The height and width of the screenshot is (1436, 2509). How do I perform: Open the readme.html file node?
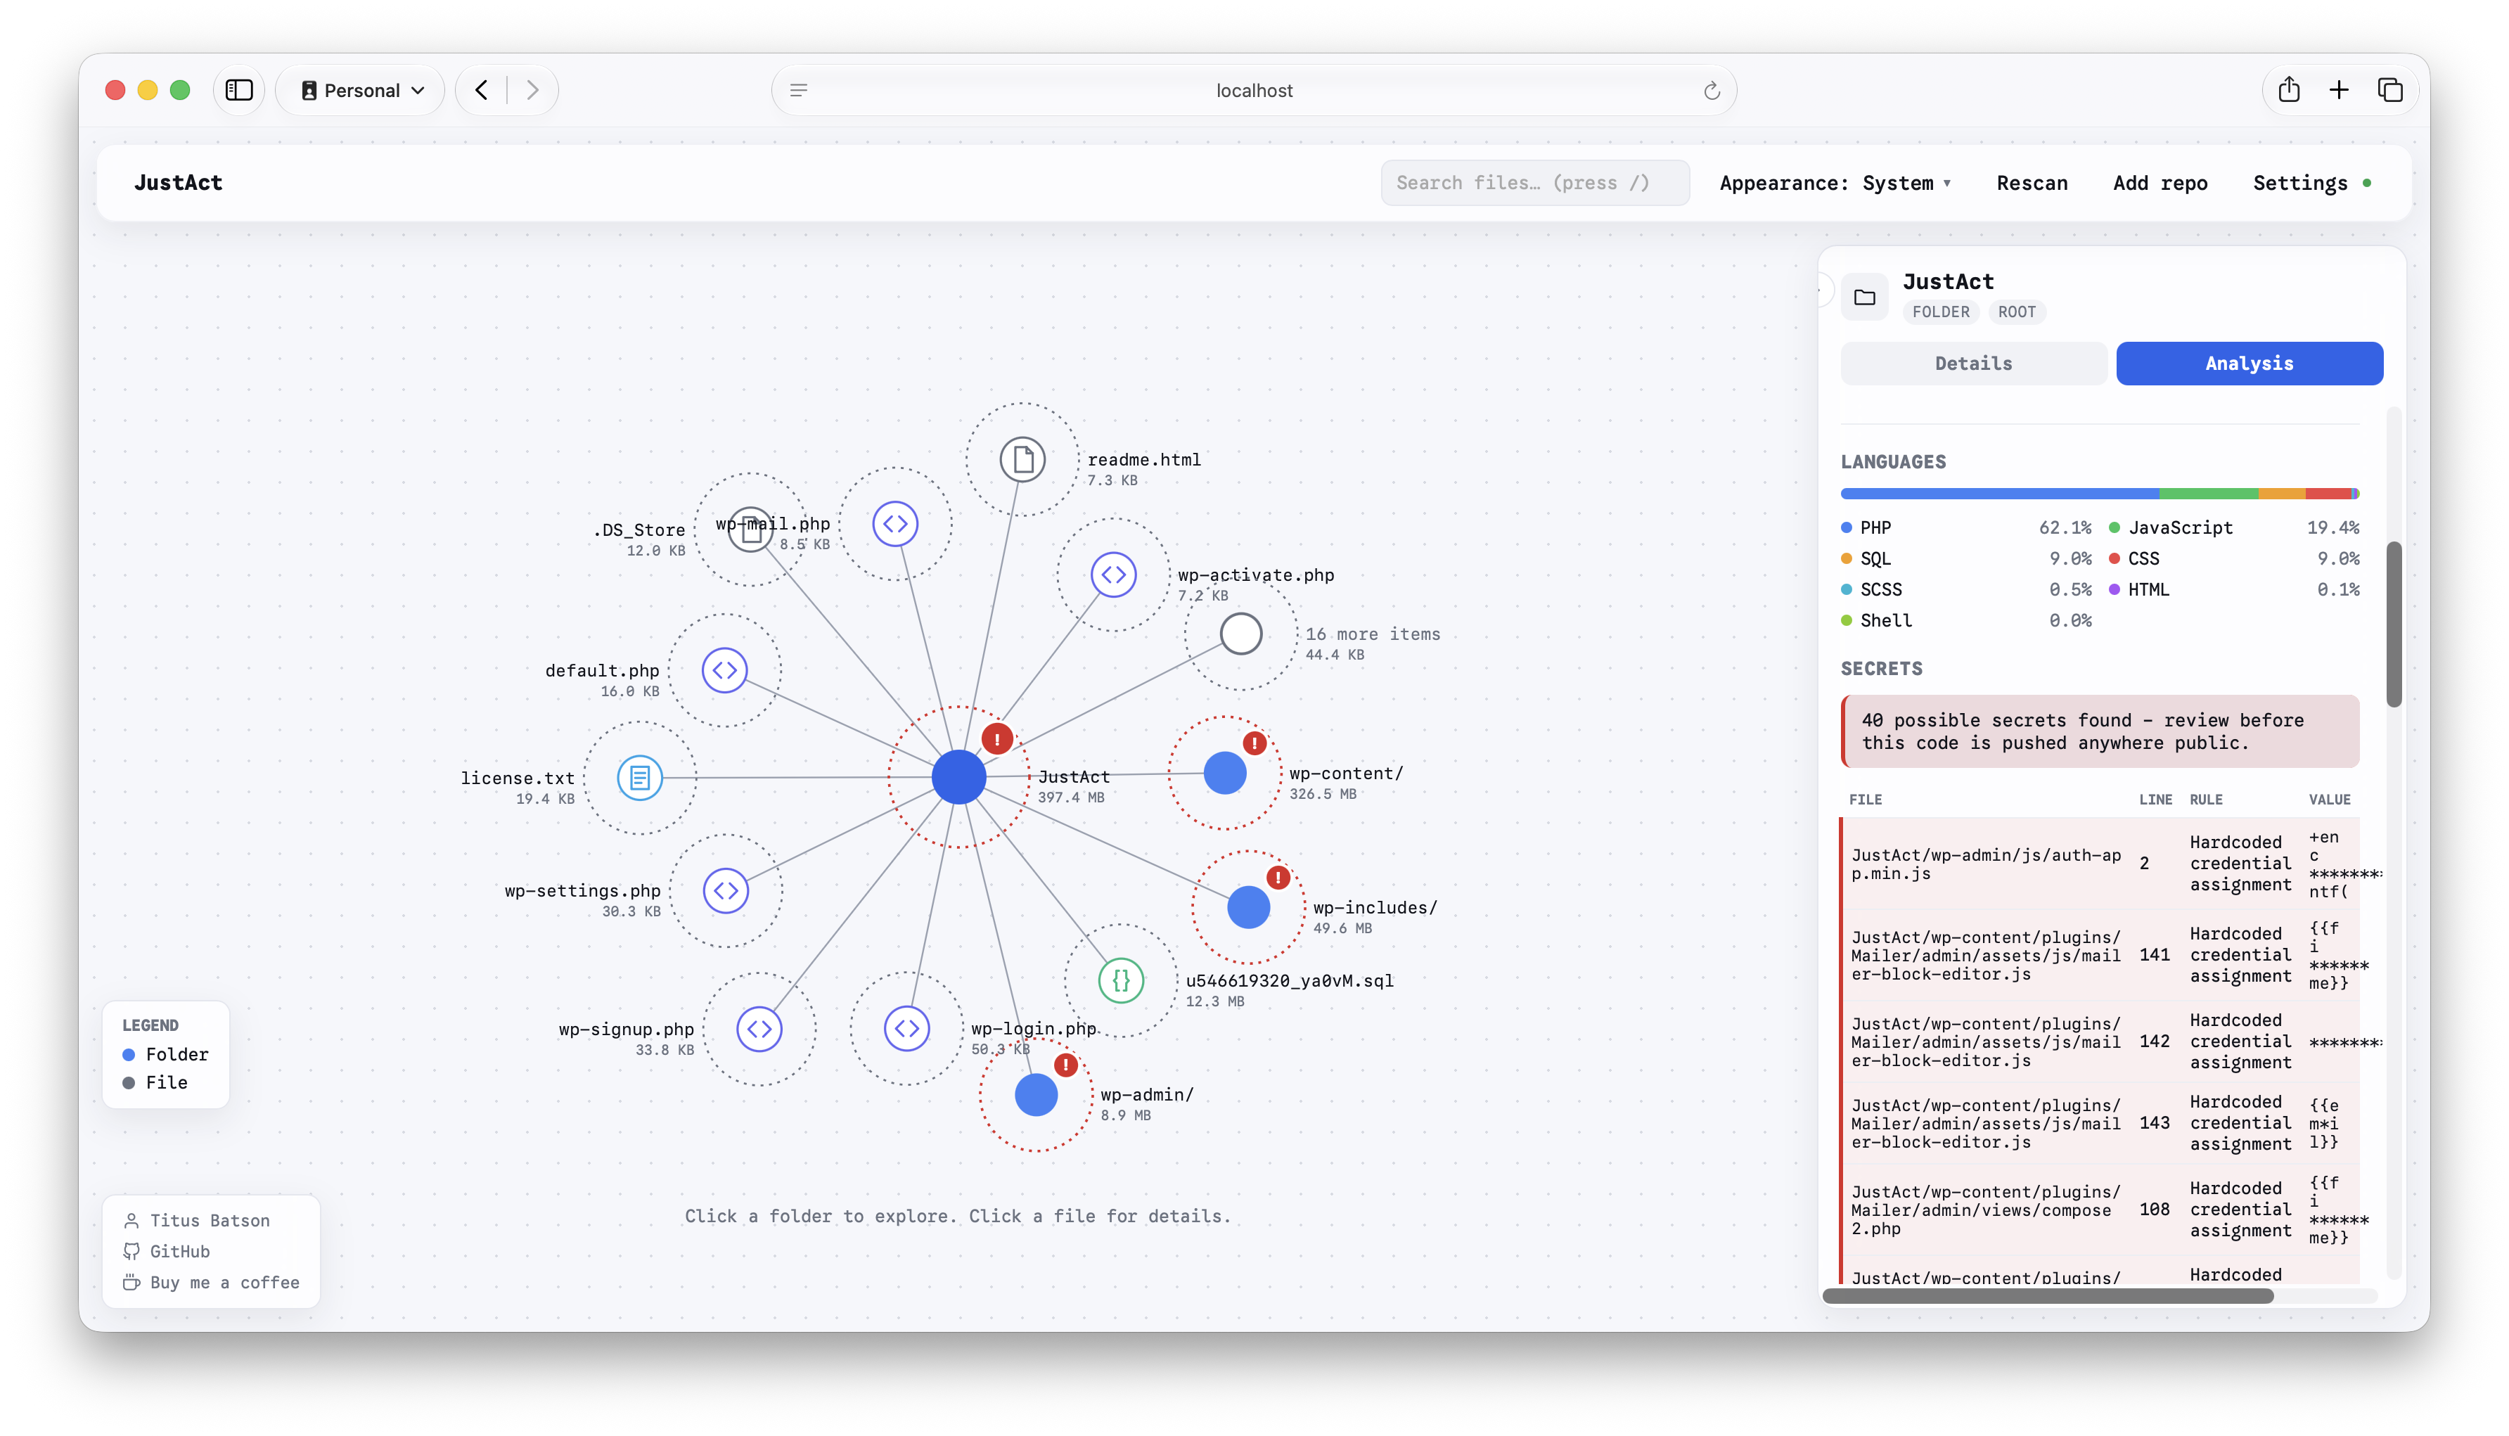[x=1022, y=460]
